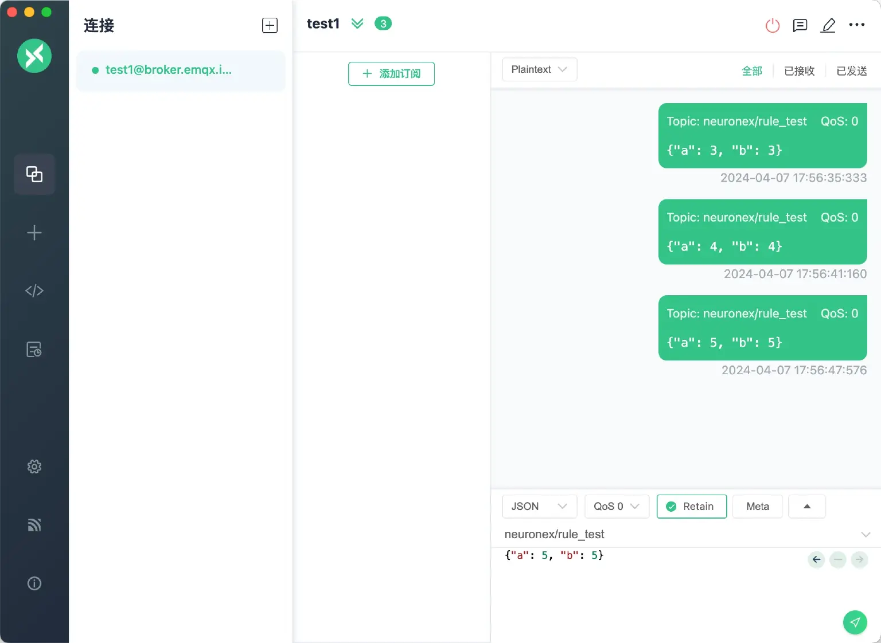The width and height of the screenshot is (881, 643).
Task: Send message with paper plane button
Action: point(855,622)
